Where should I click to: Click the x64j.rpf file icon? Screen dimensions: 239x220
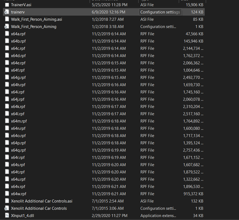[x=7, y=99]
